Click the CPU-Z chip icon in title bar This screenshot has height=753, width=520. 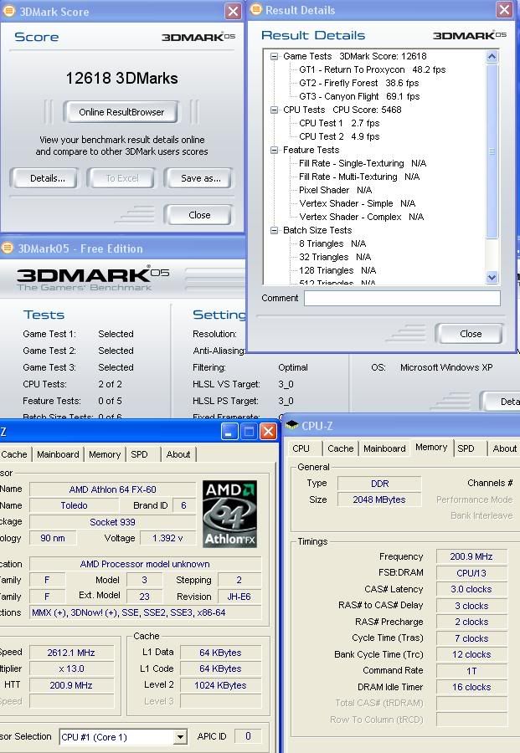(291, 425)
